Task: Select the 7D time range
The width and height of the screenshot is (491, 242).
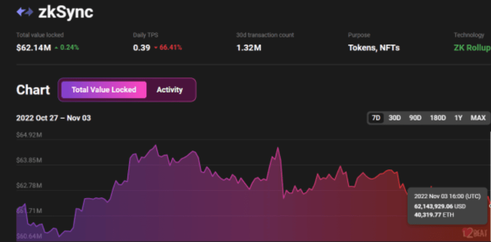Action: [x=376, y=118]
